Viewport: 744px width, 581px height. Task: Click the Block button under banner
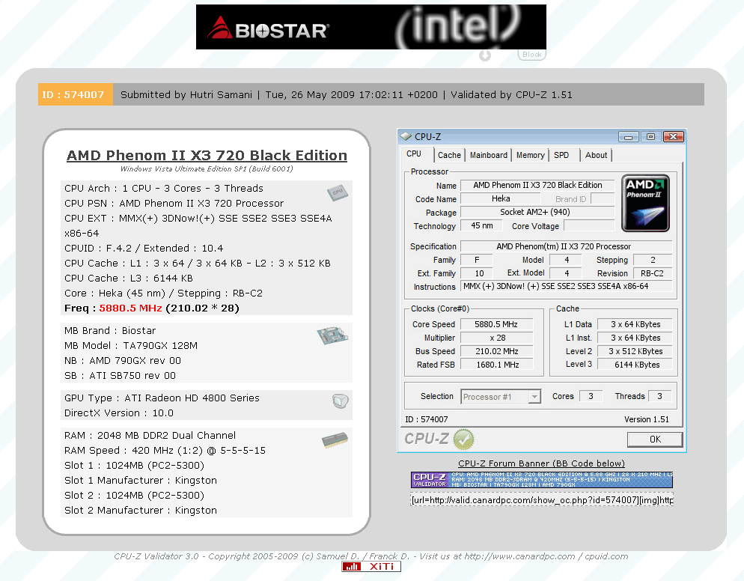click(x=532, y=55)
